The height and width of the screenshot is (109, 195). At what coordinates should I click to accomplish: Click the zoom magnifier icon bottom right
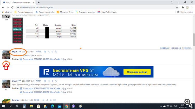(188, 102)
